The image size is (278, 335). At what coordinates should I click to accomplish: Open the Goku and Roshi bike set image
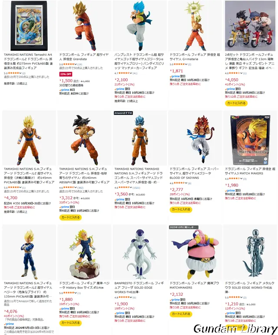(250, 26)
